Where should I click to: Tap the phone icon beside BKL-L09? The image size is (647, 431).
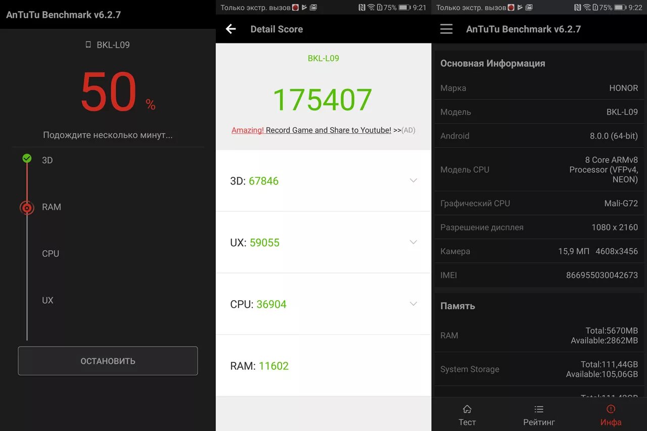coord(88,45)
